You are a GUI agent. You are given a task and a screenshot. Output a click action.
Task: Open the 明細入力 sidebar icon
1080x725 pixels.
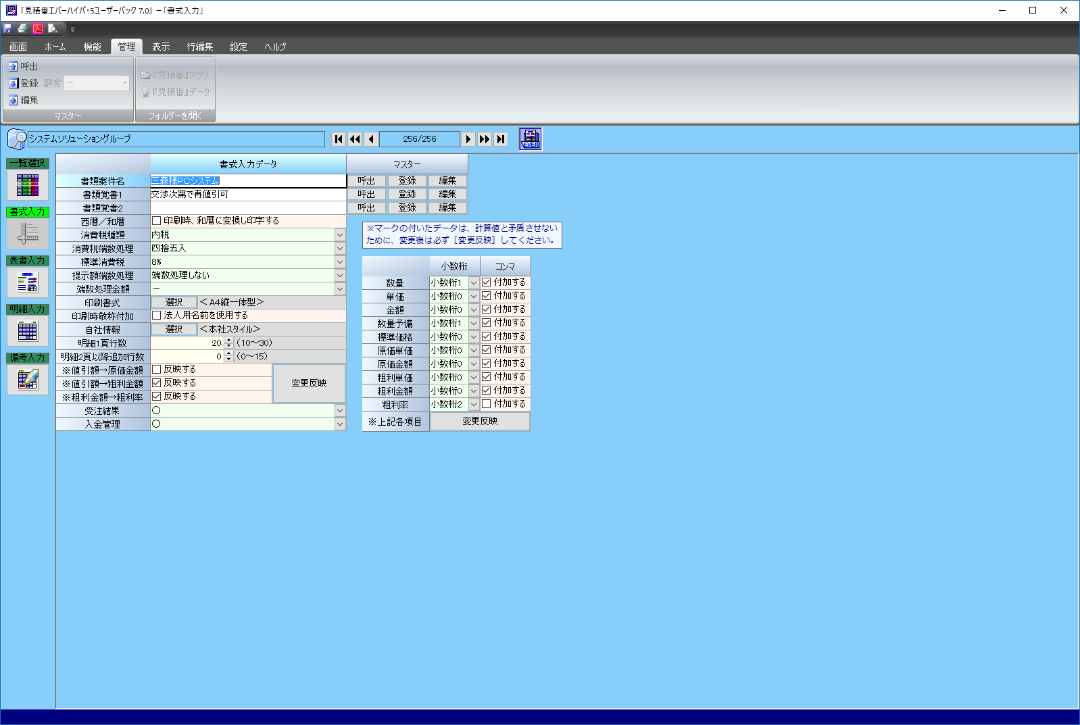coord(28,331)
